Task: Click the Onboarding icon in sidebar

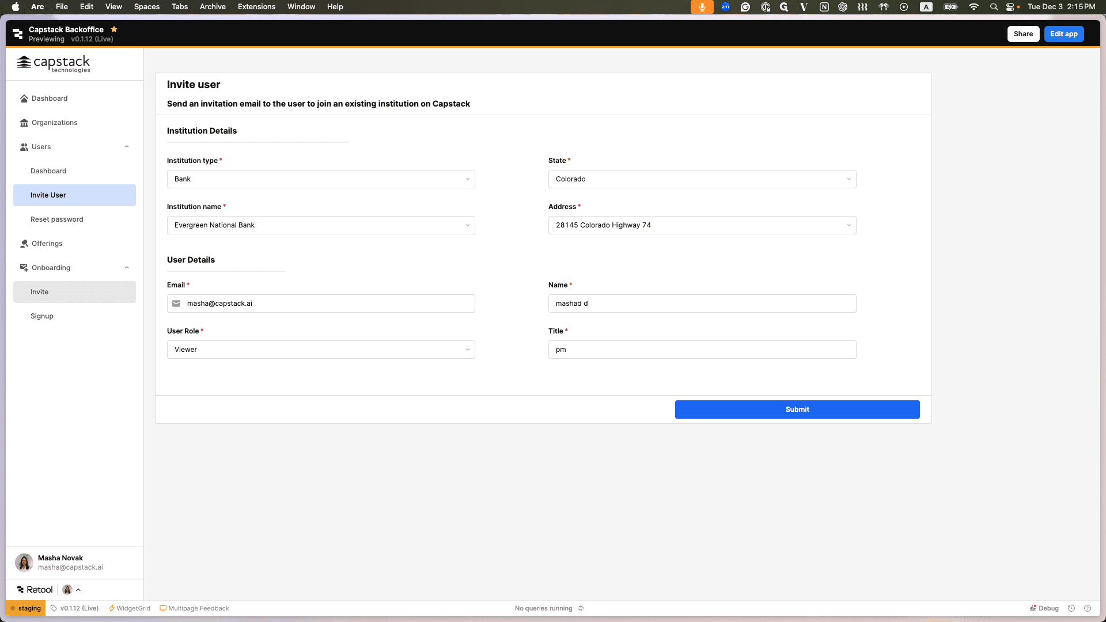Action: coord(24,268)
